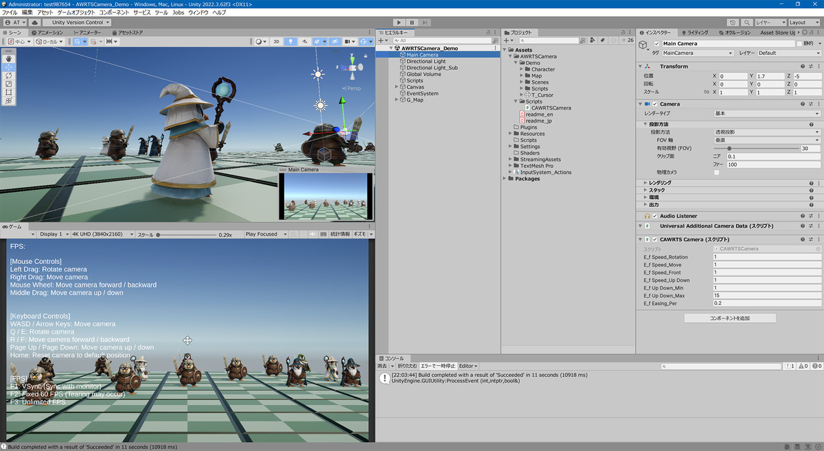This screenshot has height=451, width=824.
Task: Select the Move tool in the Scene toolbar
Action: click(8, 66)
